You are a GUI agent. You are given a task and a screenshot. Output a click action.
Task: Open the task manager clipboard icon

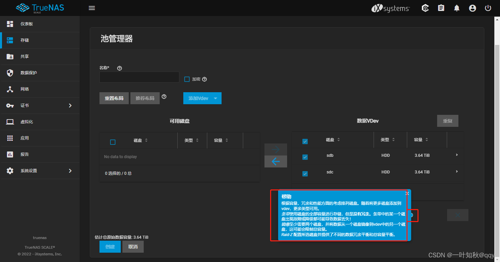point(441,8)
